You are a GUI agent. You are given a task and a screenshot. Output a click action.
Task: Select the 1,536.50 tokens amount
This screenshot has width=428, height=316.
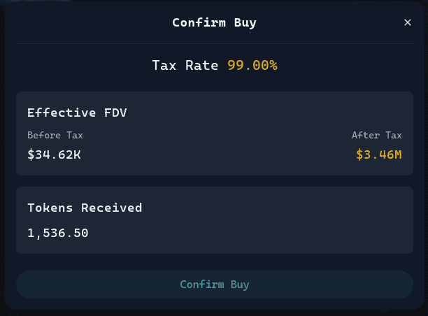(x=58, y=232)
